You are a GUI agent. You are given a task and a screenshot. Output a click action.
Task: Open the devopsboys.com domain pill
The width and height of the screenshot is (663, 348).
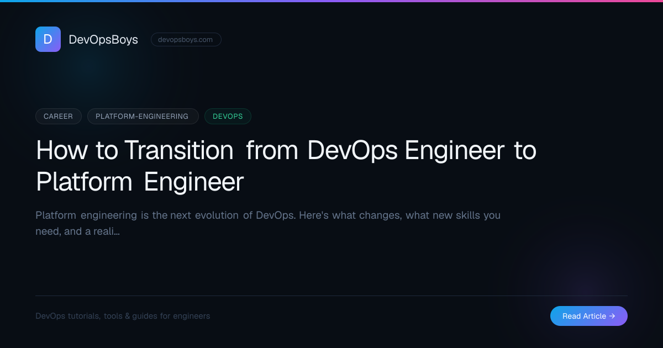(186, 40)
